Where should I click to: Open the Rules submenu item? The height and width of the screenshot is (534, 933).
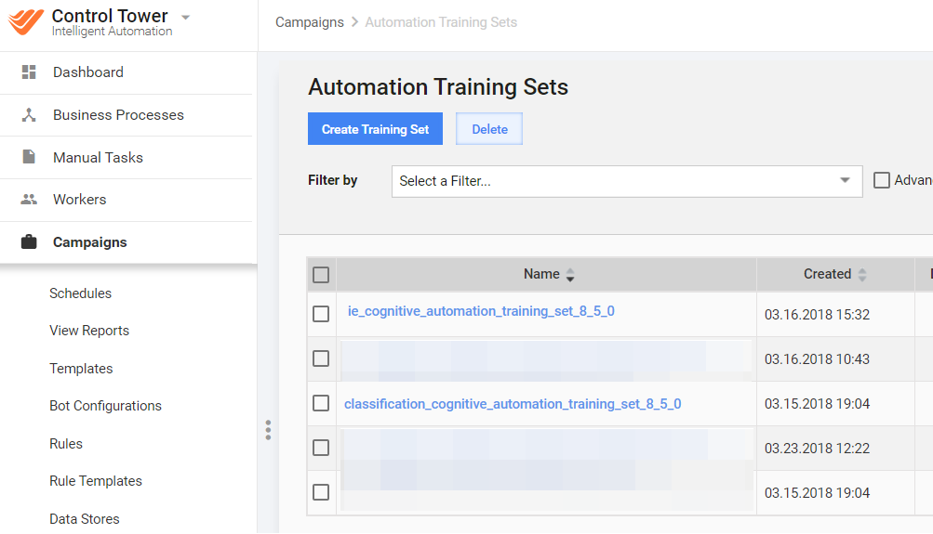tap(66, 444)
